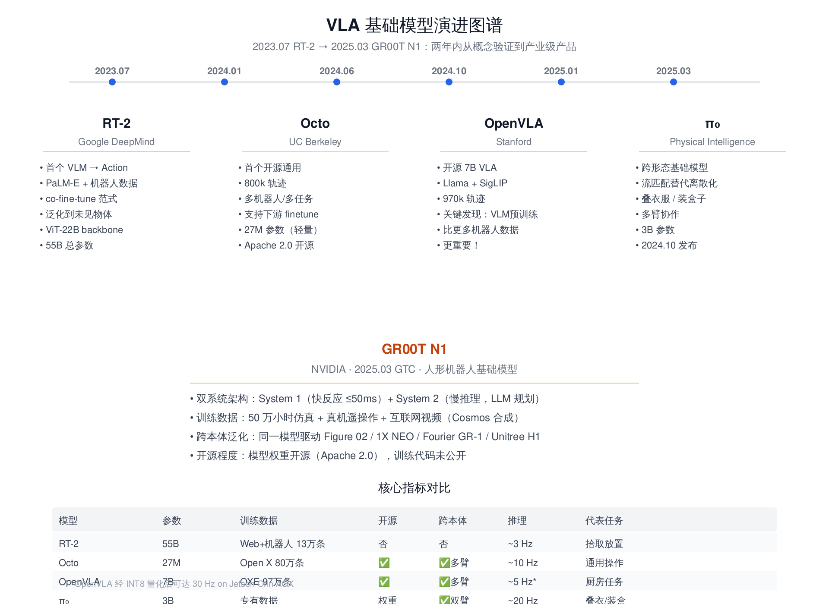Viewport: 829px width, 604px height.
Task: Click the 'UC Berkeley' label
Action: 315,142
